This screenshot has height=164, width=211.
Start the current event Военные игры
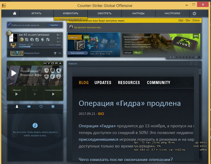[x=14, y=73]
